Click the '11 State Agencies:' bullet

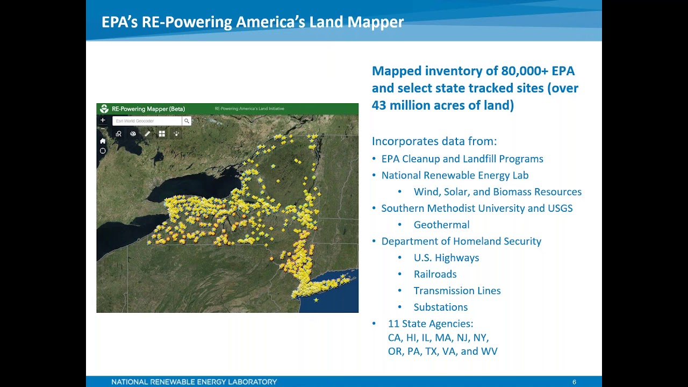(x=431, y=324)
